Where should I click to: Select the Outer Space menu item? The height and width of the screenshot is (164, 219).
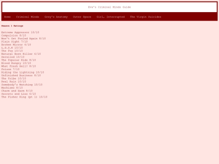(82, 17)
